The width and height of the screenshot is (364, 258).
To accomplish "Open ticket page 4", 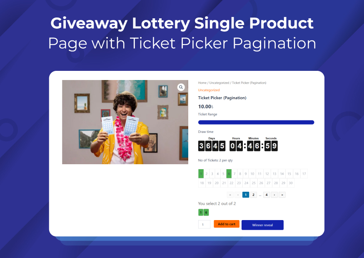I will [267, 195].
